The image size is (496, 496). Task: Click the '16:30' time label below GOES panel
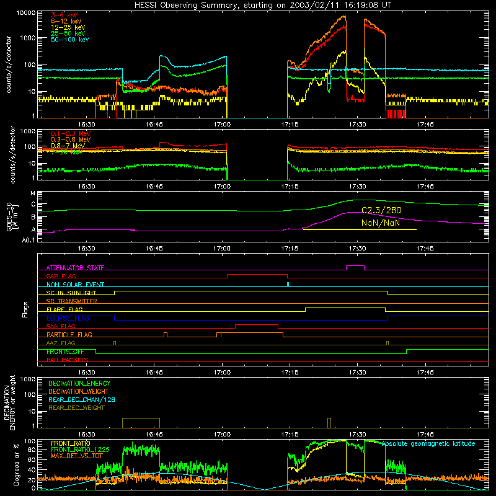[86, 249]
